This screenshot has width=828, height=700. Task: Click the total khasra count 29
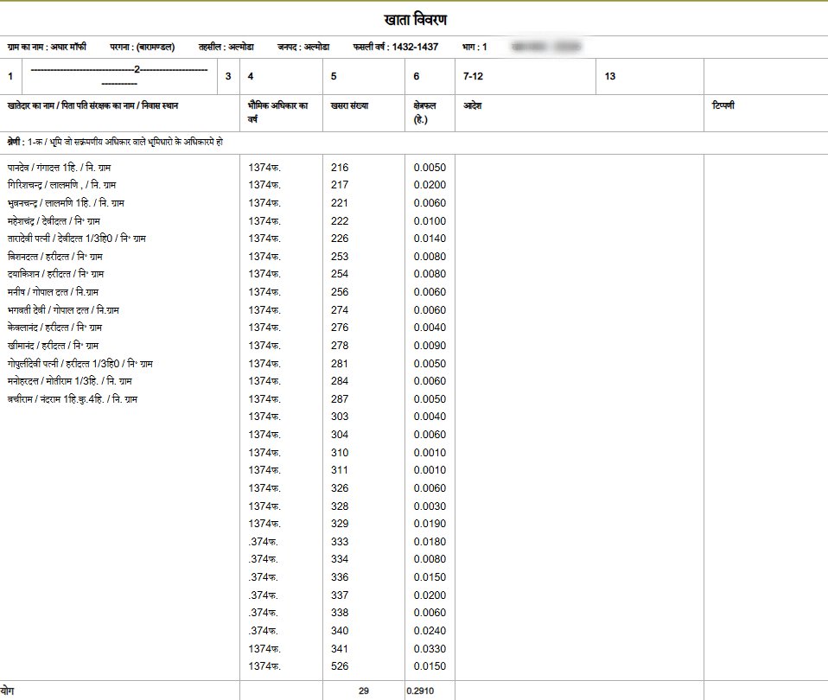pyautogui.click(x=363, y=690)
